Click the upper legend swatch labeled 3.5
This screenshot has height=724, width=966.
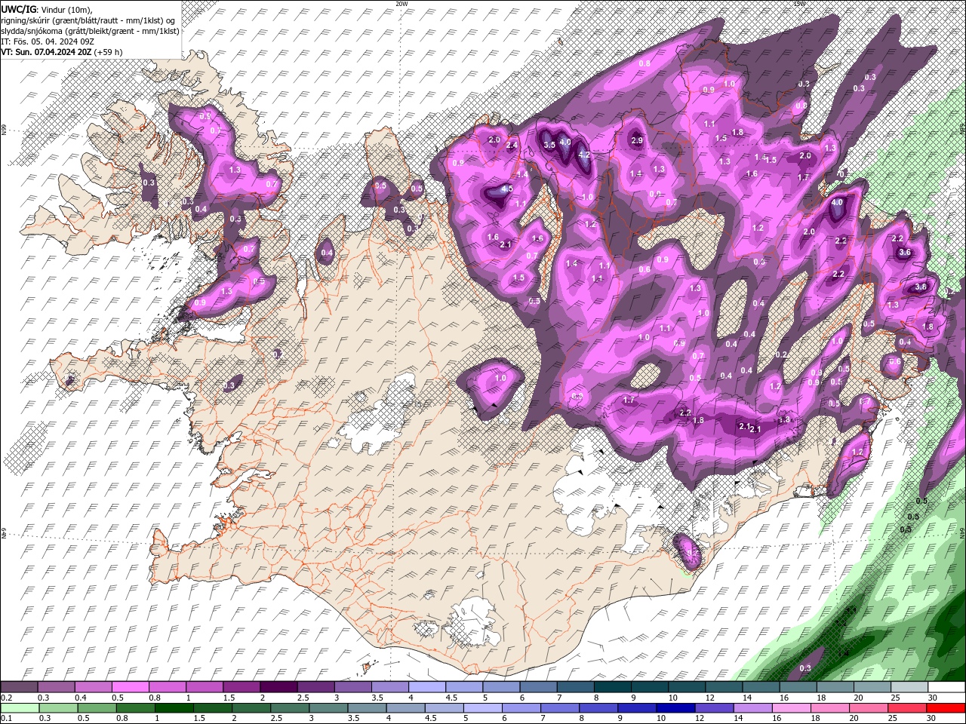click(391, 687)
